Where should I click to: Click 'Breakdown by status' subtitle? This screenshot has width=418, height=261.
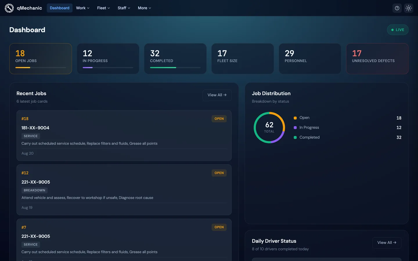271,101
